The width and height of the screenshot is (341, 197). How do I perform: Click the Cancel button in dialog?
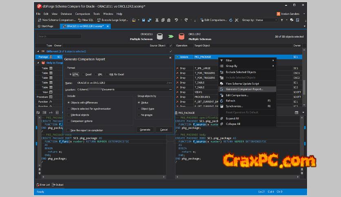click(164, 129)
